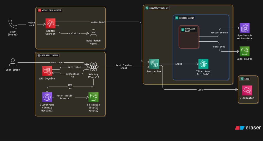This screenshot has width=263, height=141.
Task: Select the Conversational AI group label
Action: pos(157,8)
